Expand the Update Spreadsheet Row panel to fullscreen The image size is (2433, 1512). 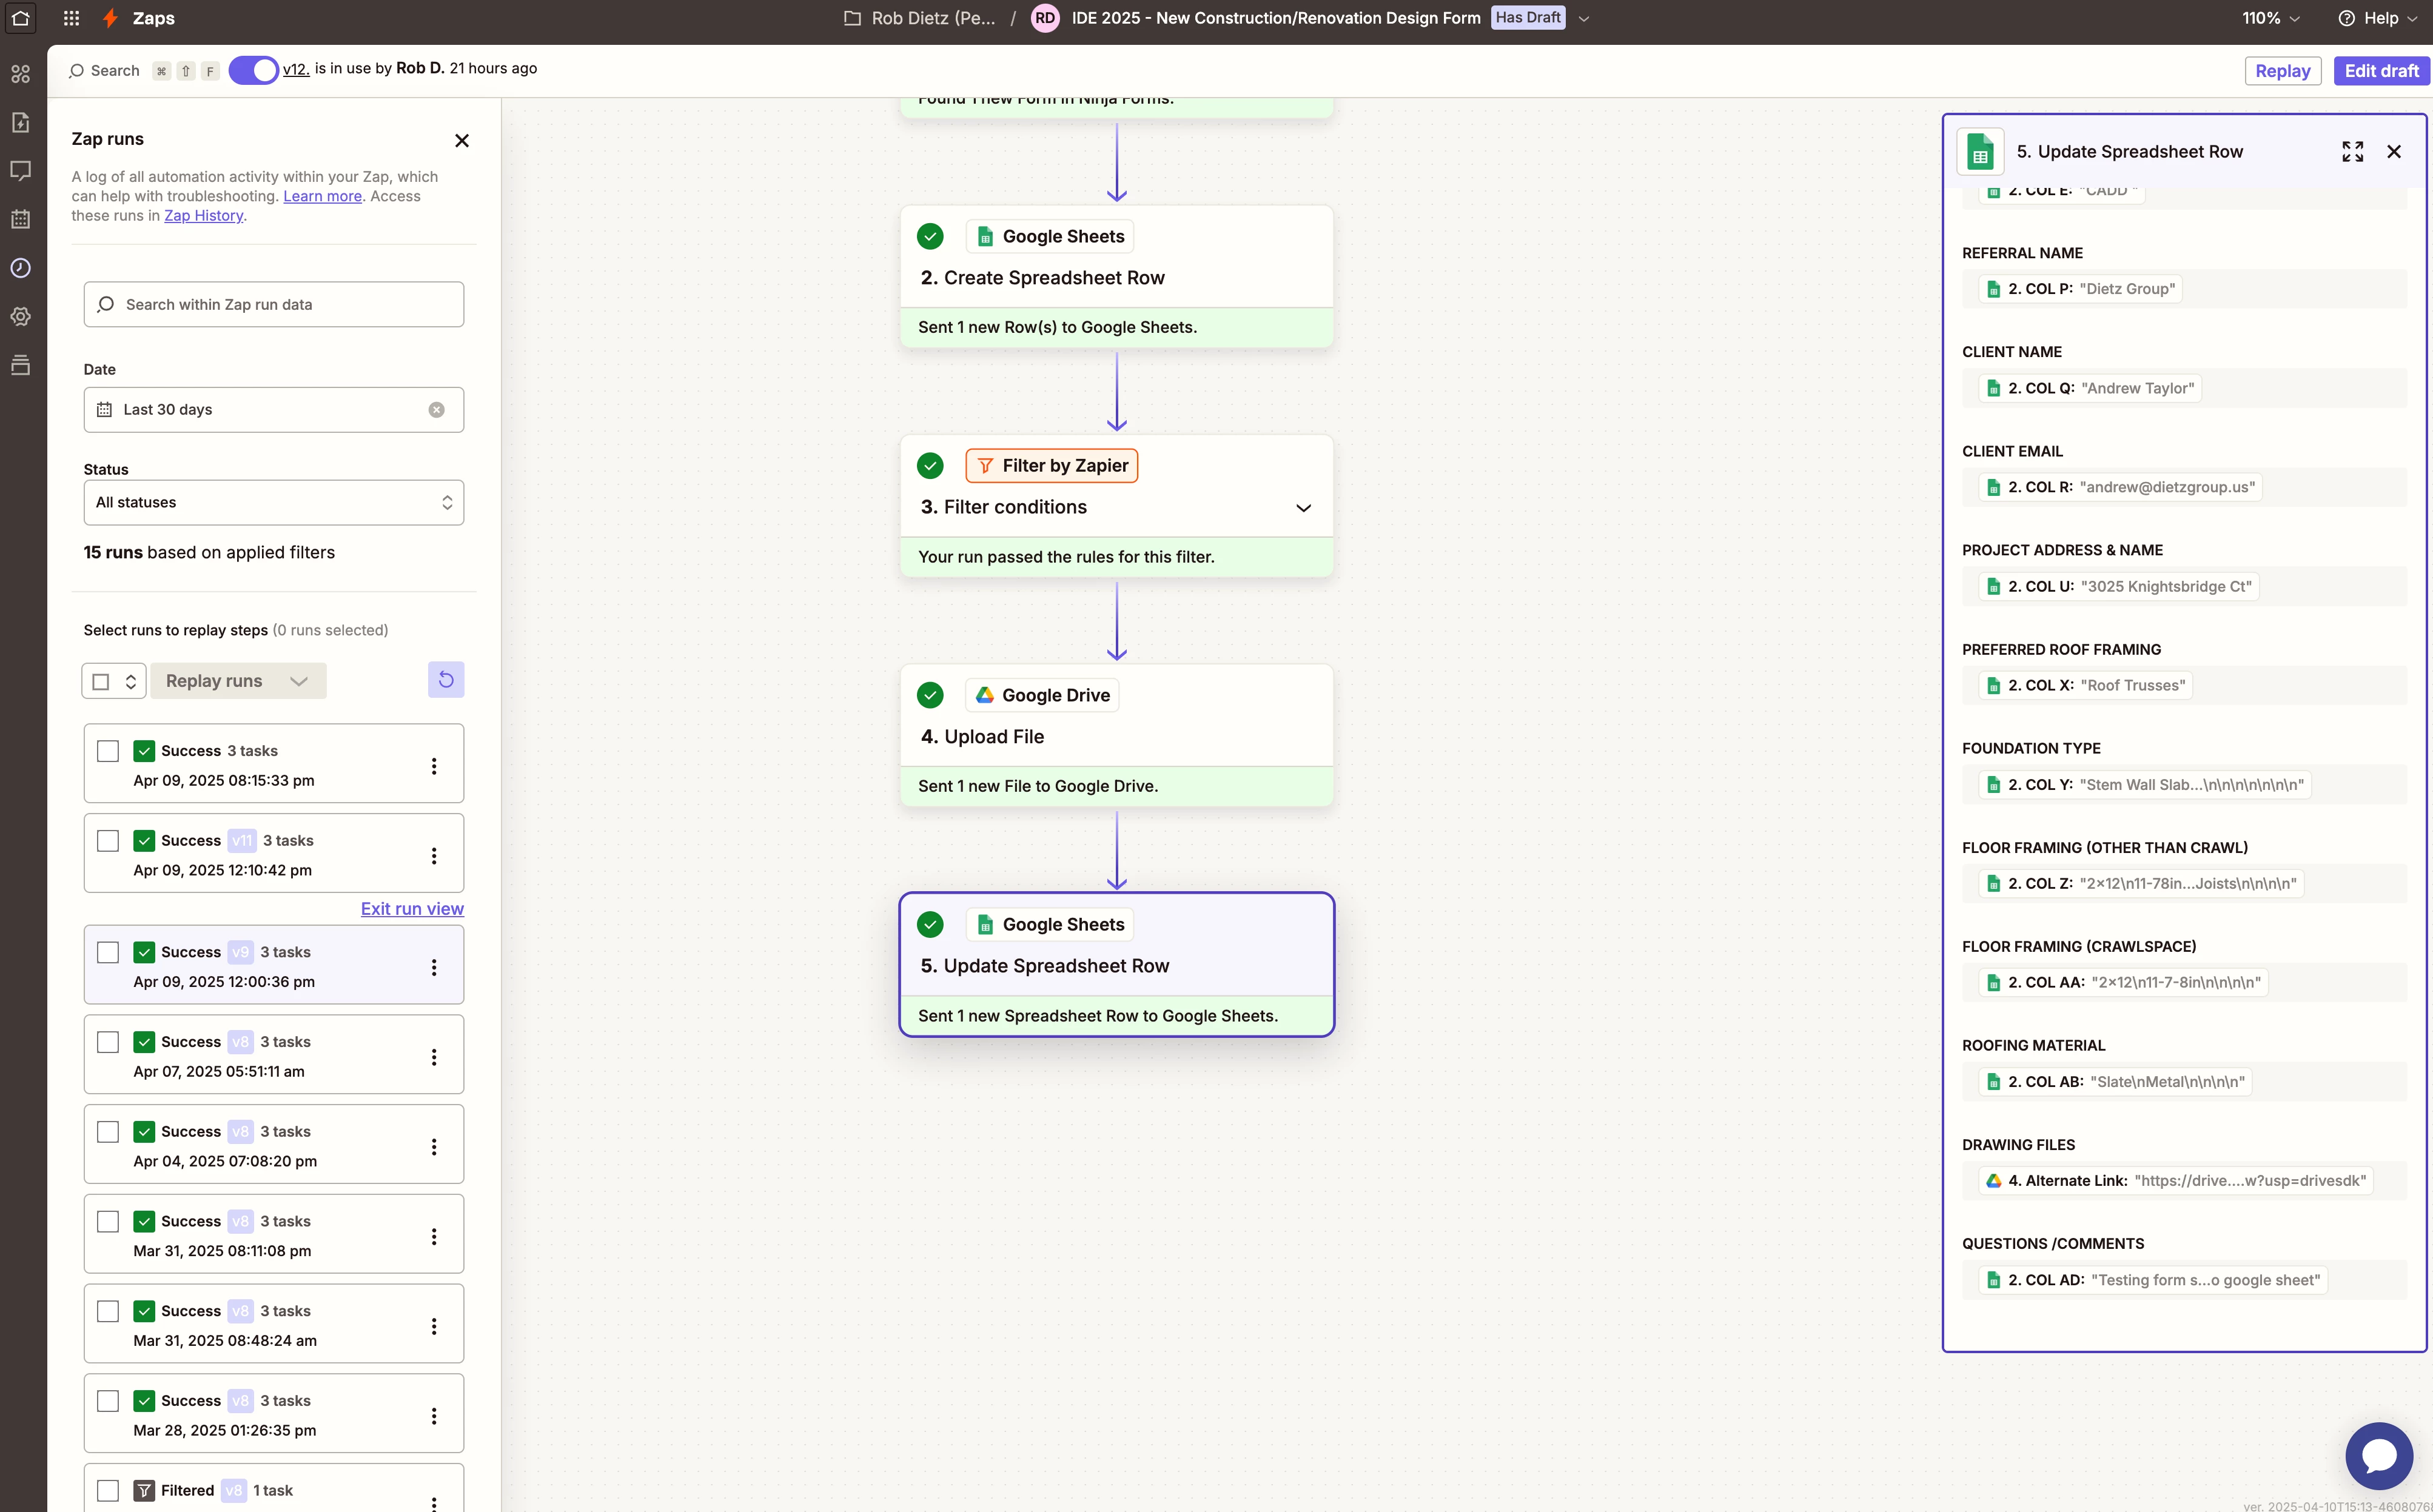click(2352, 152)
